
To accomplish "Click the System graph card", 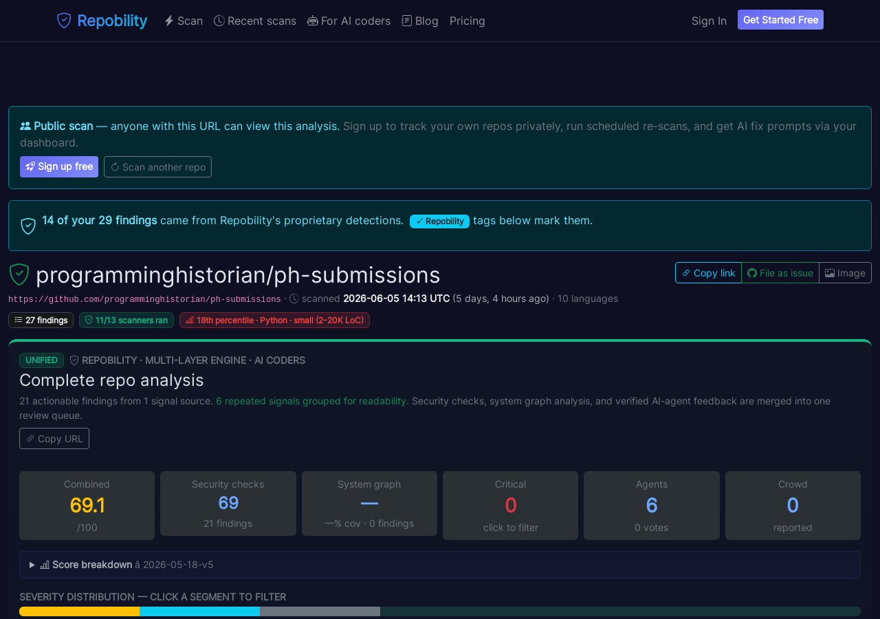I will (x=369, y=503).
